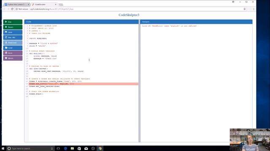Open a new browser tab
Viewport: 270px width, 151px height.
(x=61, y=5)
